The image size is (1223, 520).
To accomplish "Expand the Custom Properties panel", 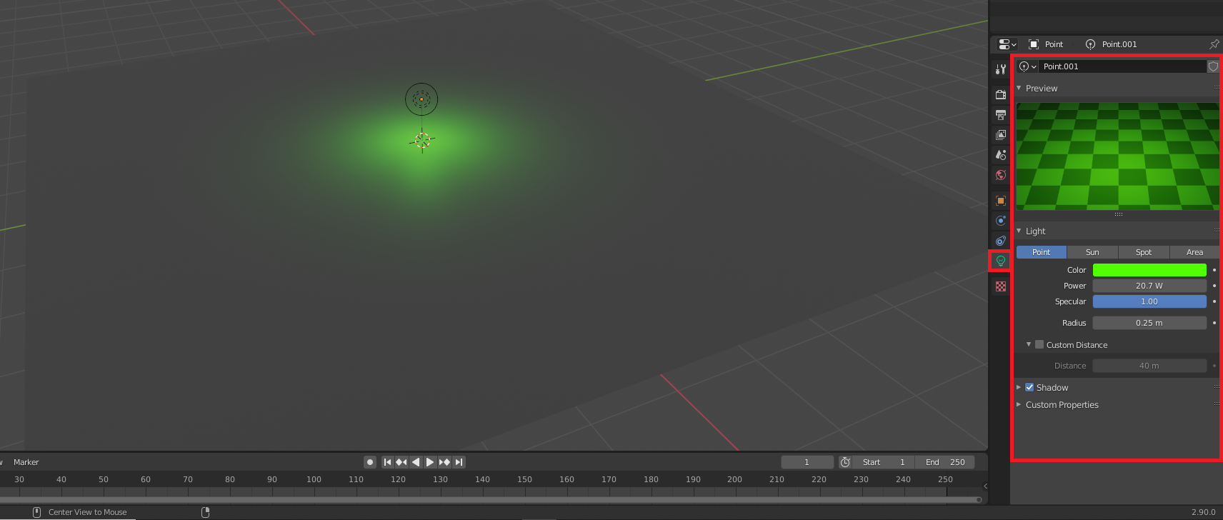I will (1019, 404).
